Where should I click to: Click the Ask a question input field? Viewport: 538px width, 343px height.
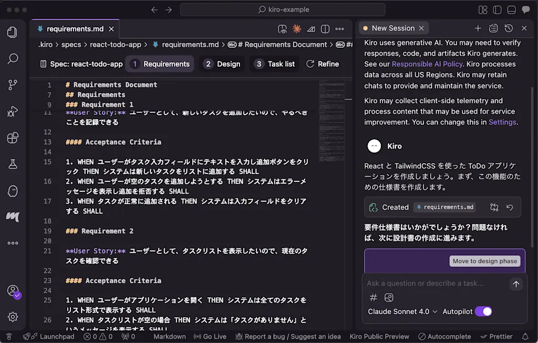coord(436,283)
